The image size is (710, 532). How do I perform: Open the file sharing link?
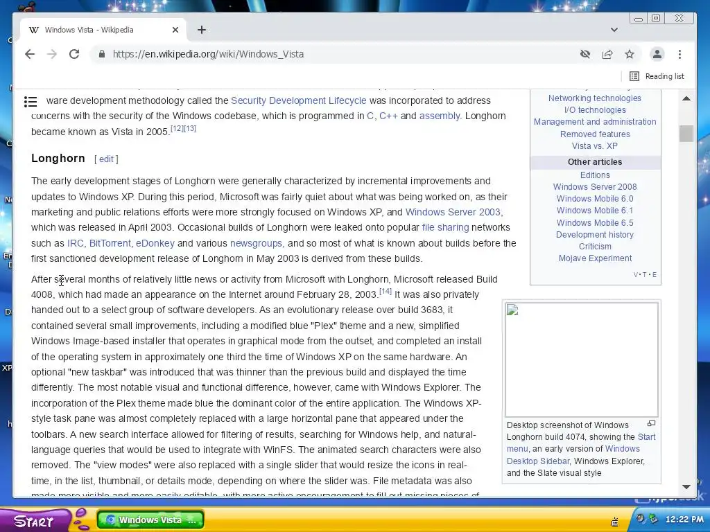click(x=446, y=227)
